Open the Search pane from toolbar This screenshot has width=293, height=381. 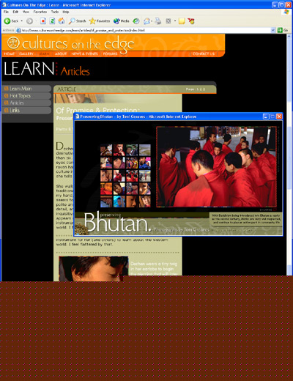77,21
